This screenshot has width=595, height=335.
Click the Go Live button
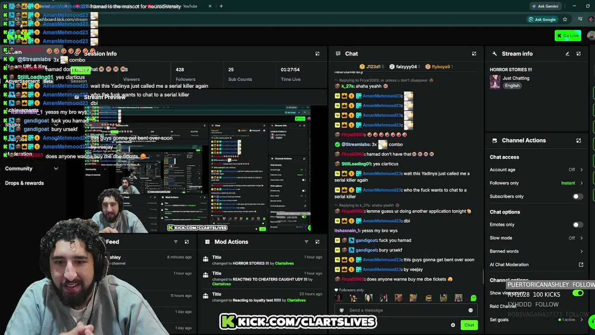pos(568,35)
